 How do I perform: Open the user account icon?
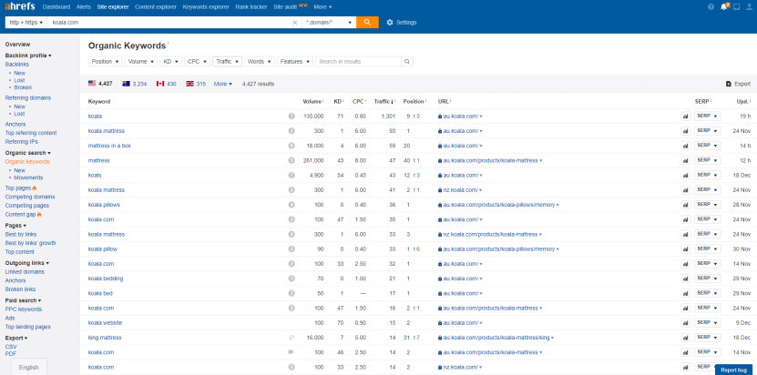(749, 6)
